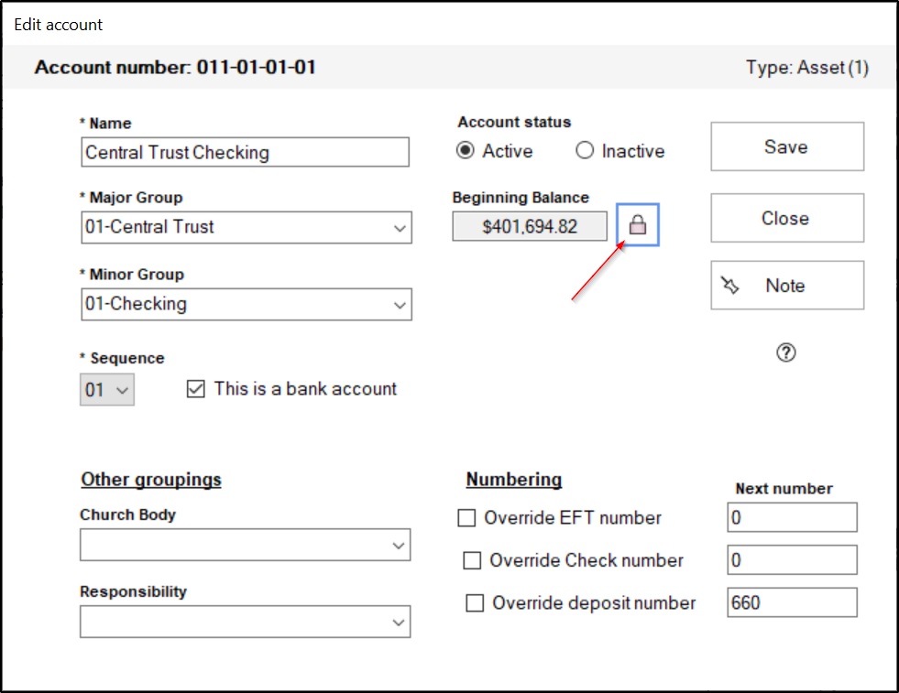Click the Check next number field

tap(792, 560)
